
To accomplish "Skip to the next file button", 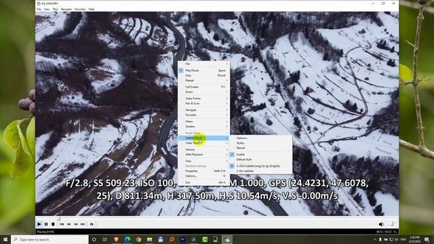I will [x=83, y=224].
